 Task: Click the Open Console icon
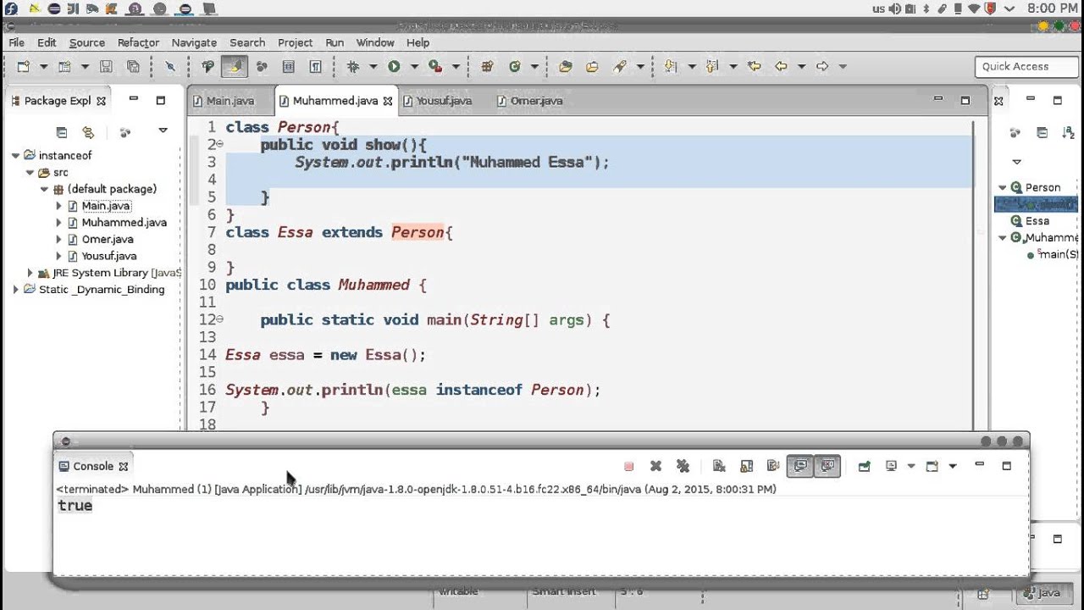(932, 466)
